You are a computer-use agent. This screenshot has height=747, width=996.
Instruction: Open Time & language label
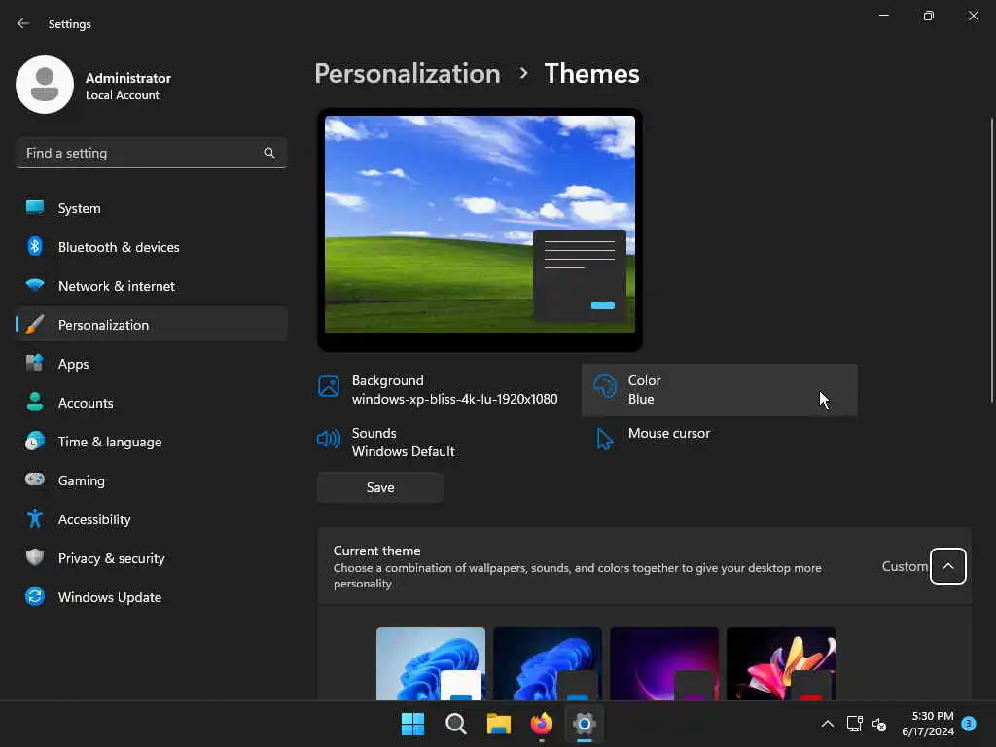[110, 443]
